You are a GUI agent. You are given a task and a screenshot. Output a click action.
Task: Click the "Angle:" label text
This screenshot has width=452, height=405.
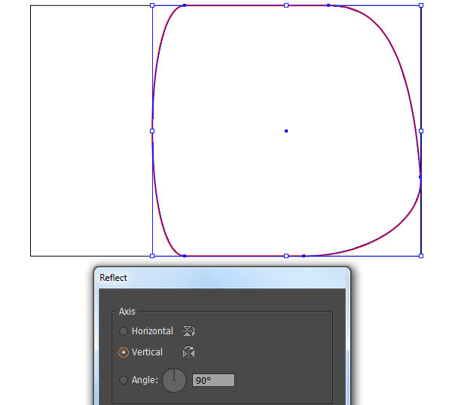[145, 380]
